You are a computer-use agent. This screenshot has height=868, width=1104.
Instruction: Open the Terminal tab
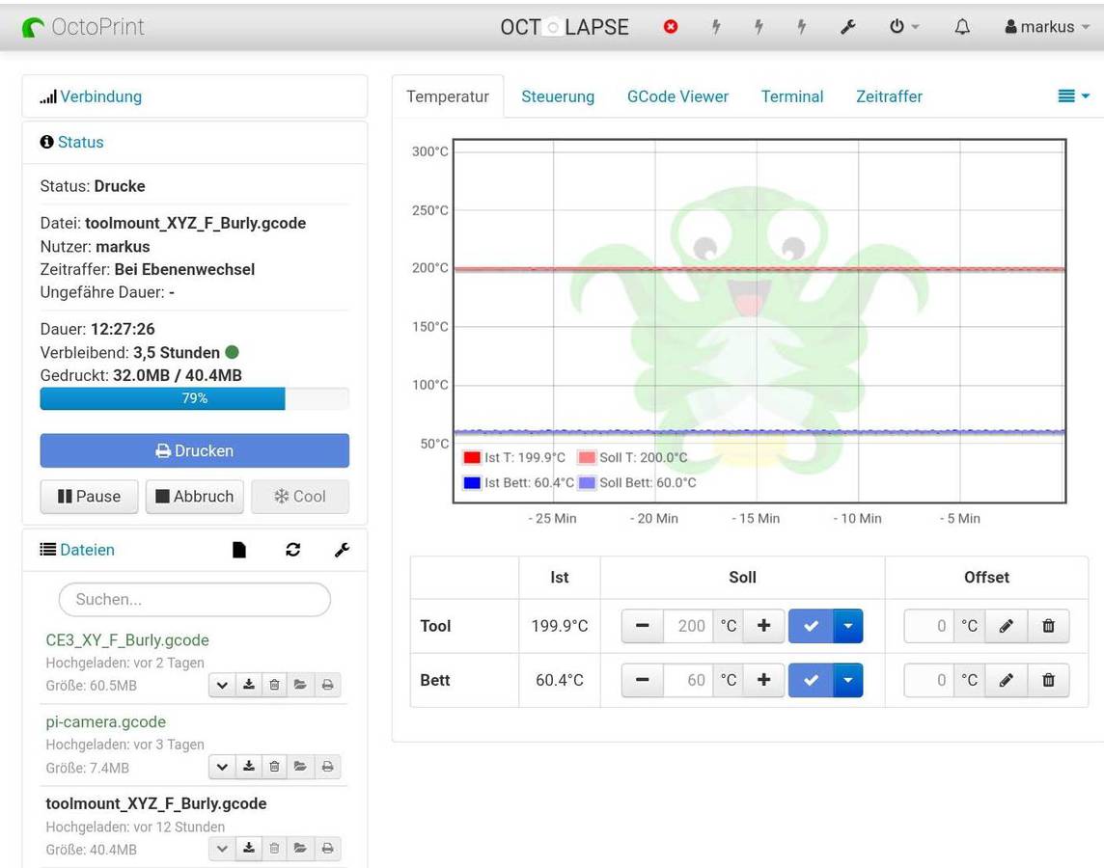791,96
